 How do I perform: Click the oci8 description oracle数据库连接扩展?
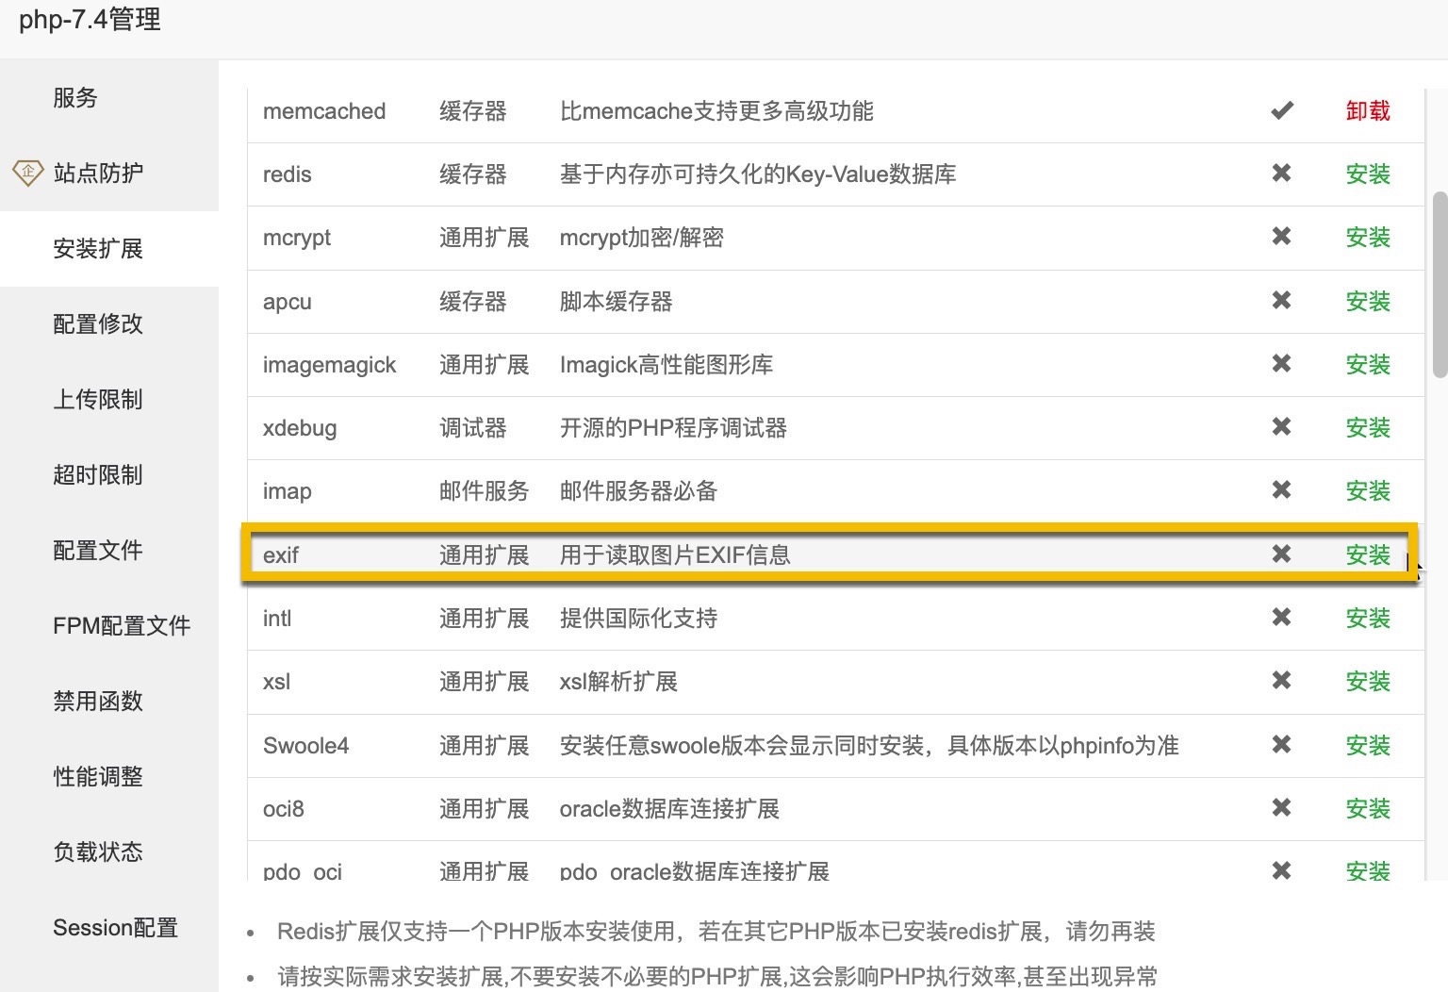pyautogui.click(x=669, y=809)
